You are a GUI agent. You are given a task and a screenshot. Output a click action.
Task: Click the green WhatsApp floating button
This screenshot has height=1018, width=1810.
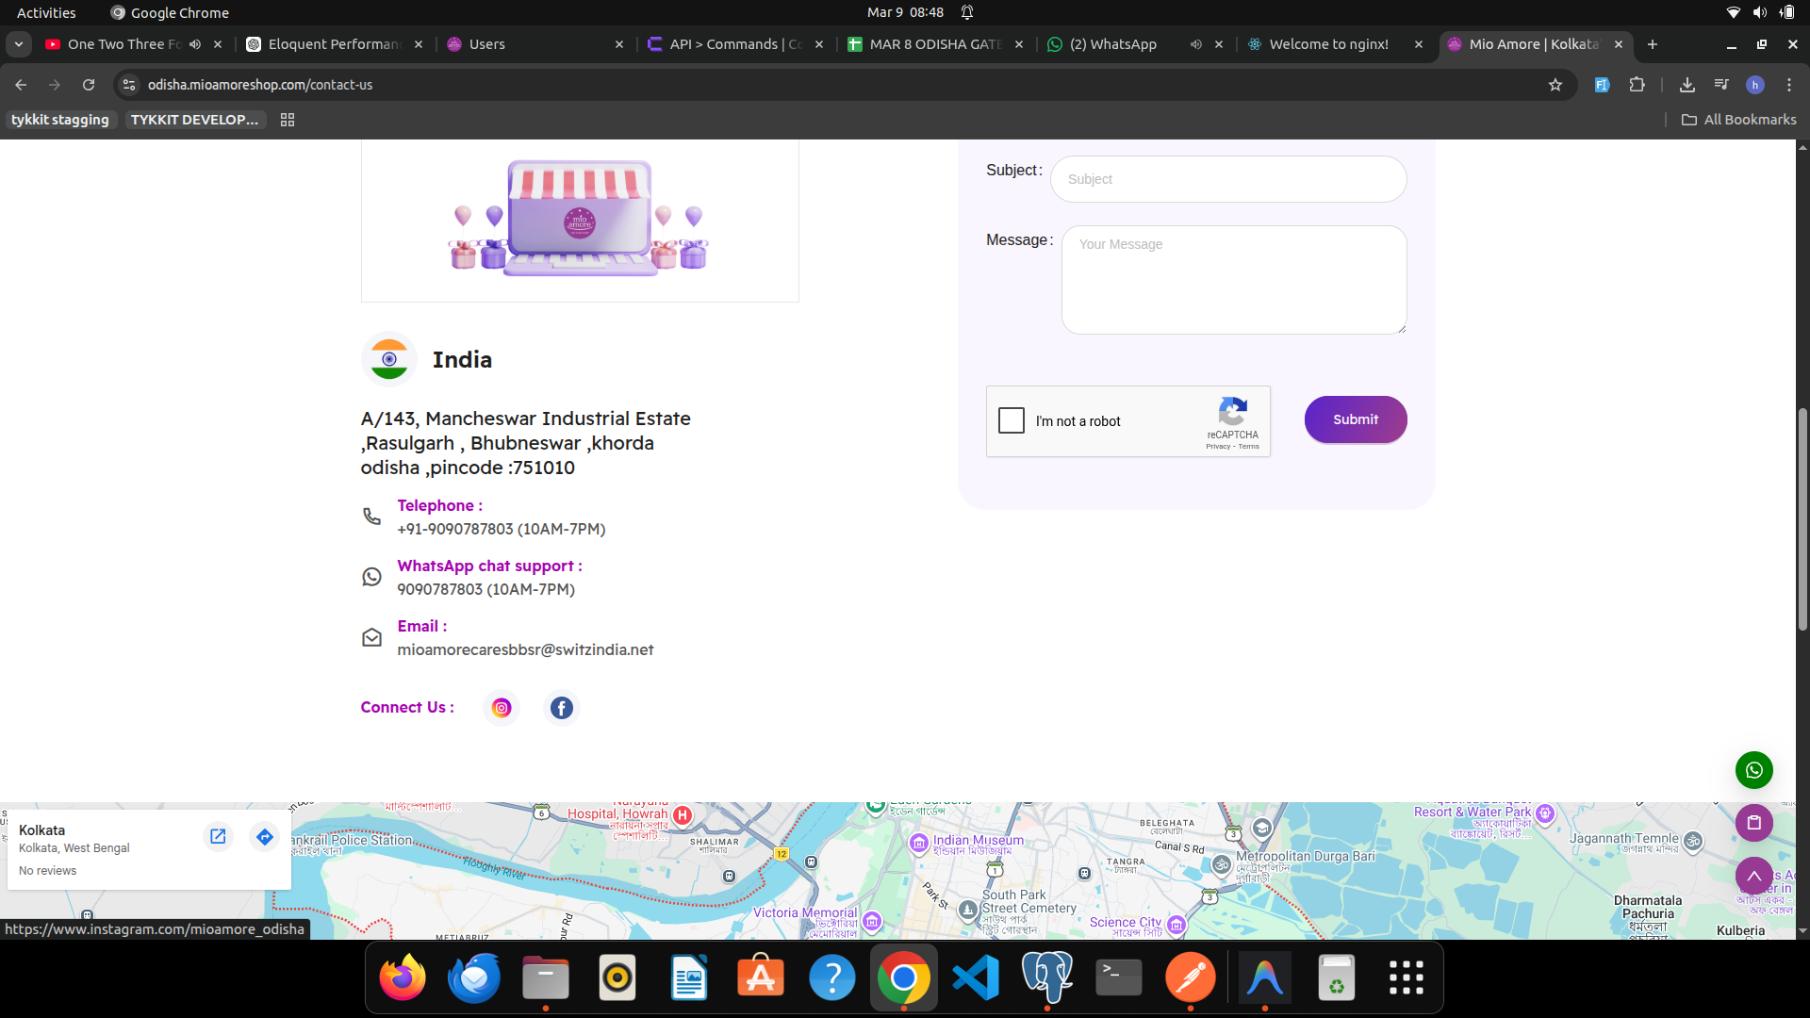(x=1753, y=770)
